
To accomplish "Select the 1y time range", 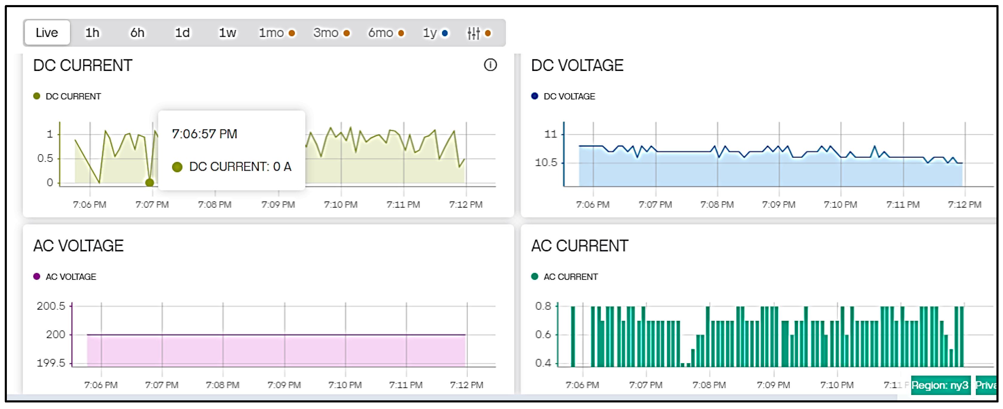I will pos(430,33).
